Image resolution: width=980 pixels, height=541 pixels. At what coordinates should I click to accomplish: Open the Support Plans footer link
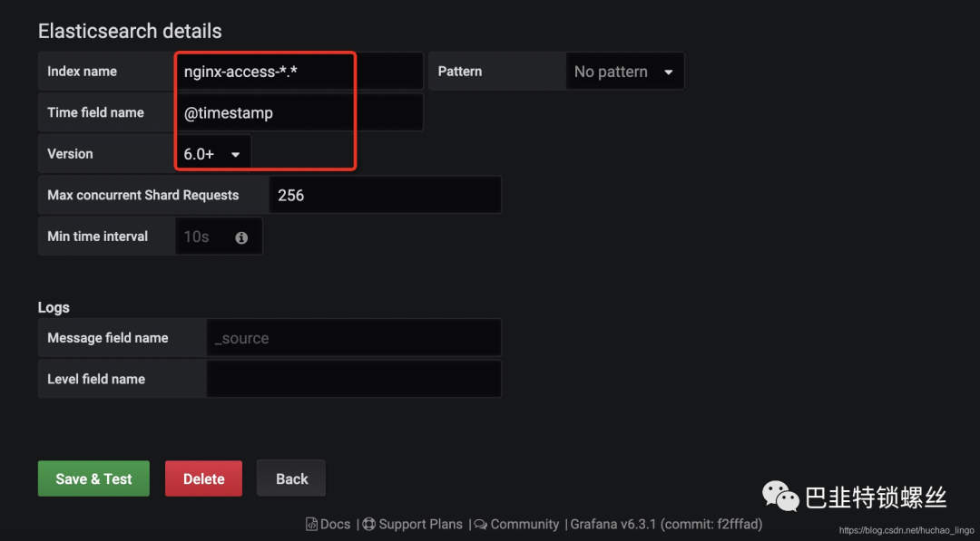(x=413, y=524)
